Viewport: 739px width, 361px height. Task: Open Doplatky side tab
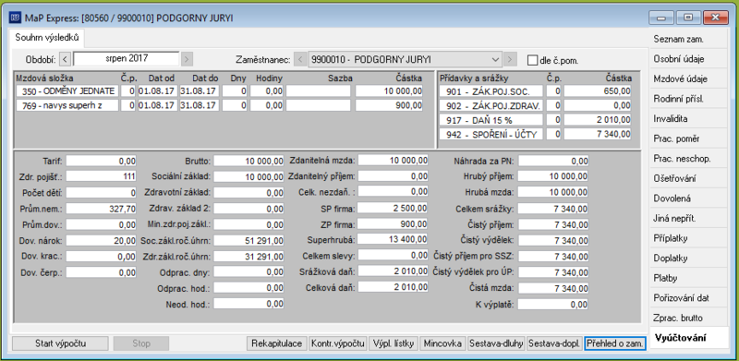point(688,259)
